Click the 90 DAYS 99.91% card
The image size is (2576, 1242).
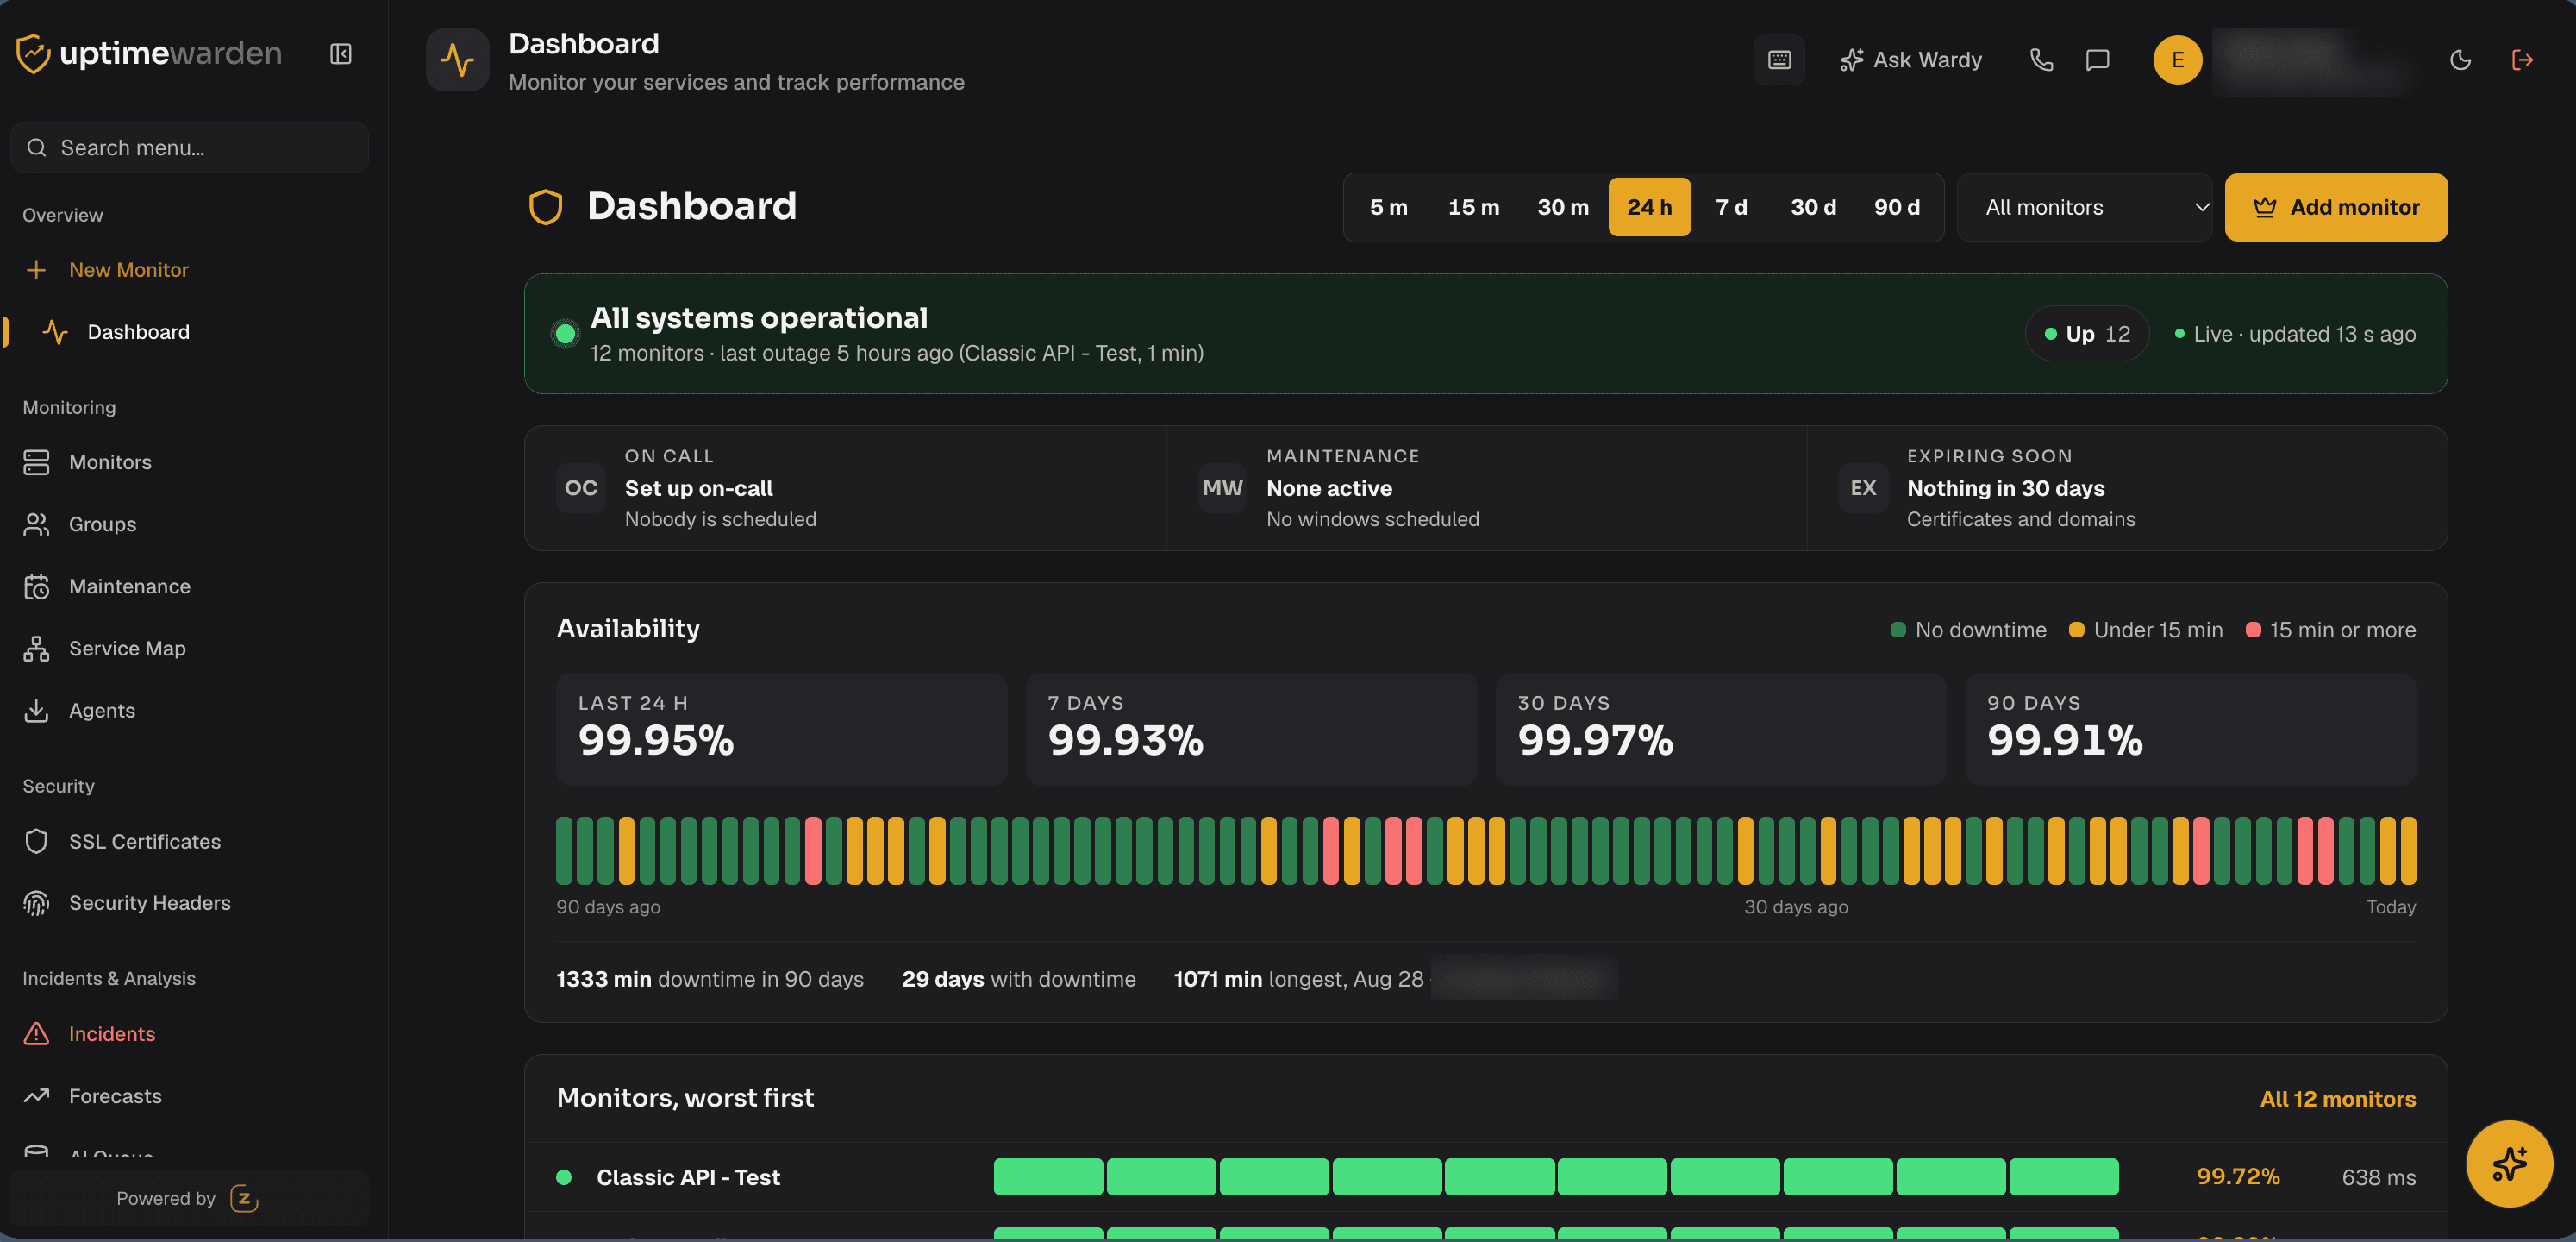pyautogui.click(x=2190, y=729)
